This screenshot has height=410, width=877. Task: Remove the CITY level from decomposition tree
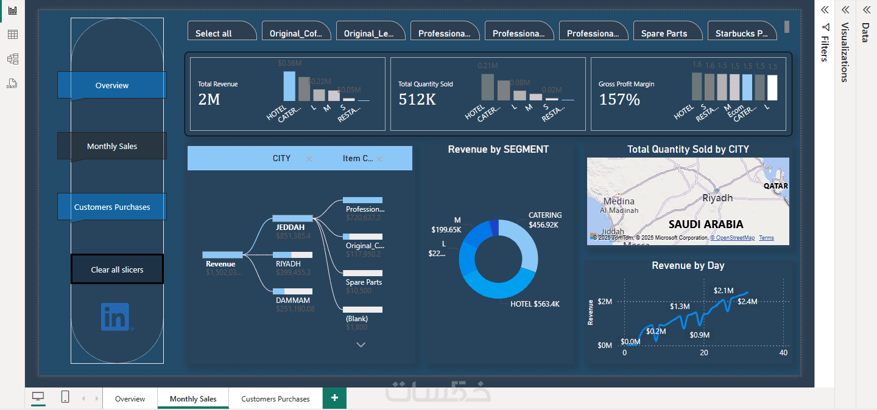[309, 159]
